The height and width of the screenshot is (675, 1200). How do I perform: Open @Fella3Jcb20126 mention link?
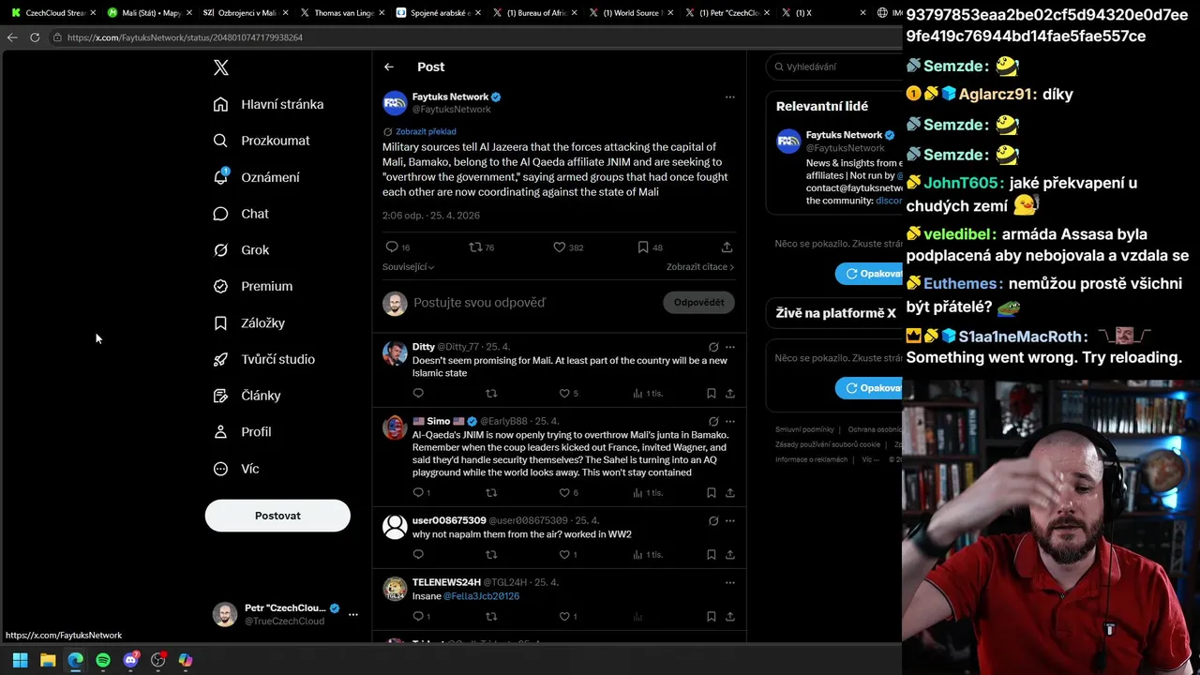[x=481, y=596]
